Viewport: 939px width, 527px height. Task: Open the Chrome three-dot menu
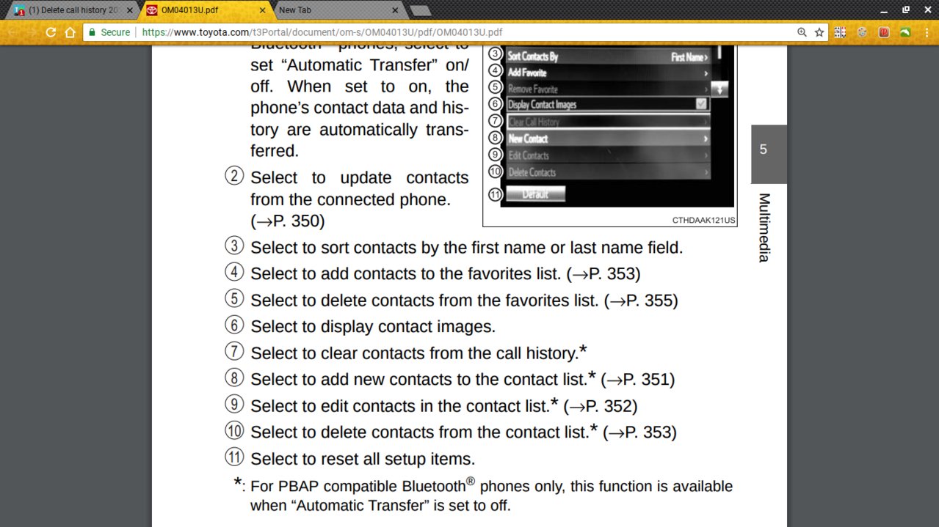click(x=927, y=32)
